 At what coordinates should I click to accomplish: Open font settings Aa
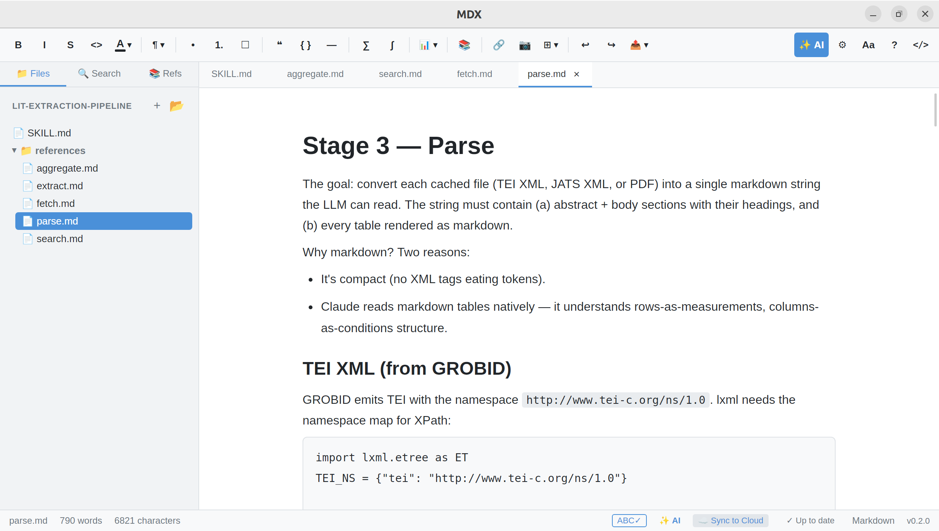tap(868, 45)
